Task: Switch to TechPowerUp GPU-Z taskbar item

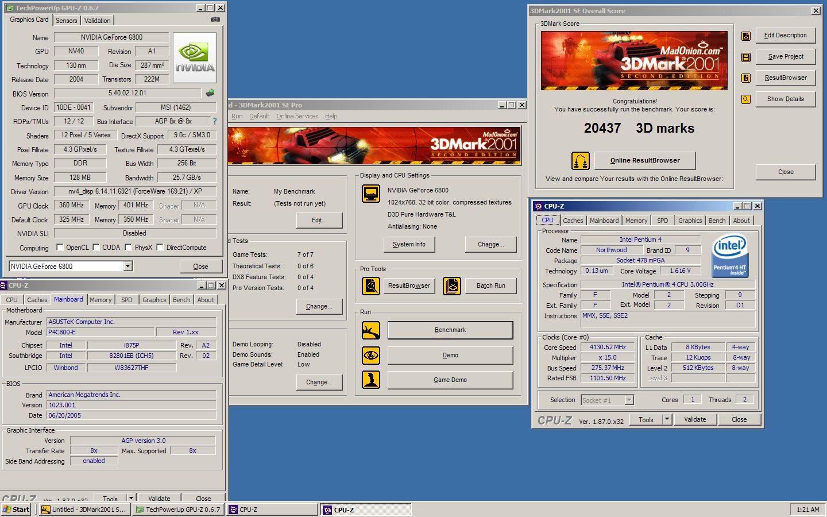Action: tap(178, 510)
